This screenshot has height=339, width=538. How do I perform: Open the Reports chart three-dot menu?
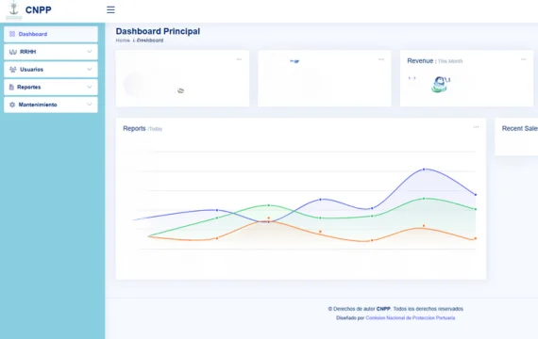point(476,127)
